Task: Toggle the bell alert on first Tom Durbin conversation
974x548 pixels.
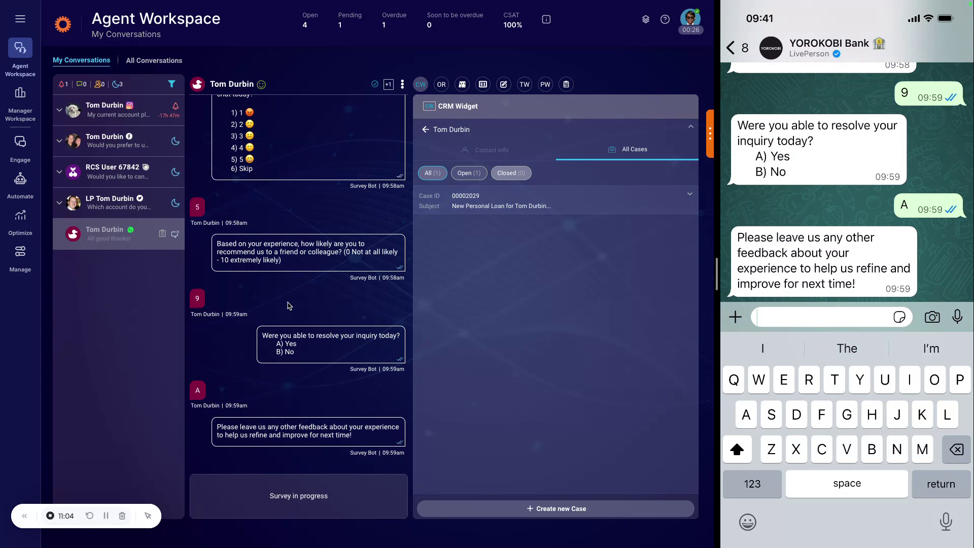Action: 175,107
